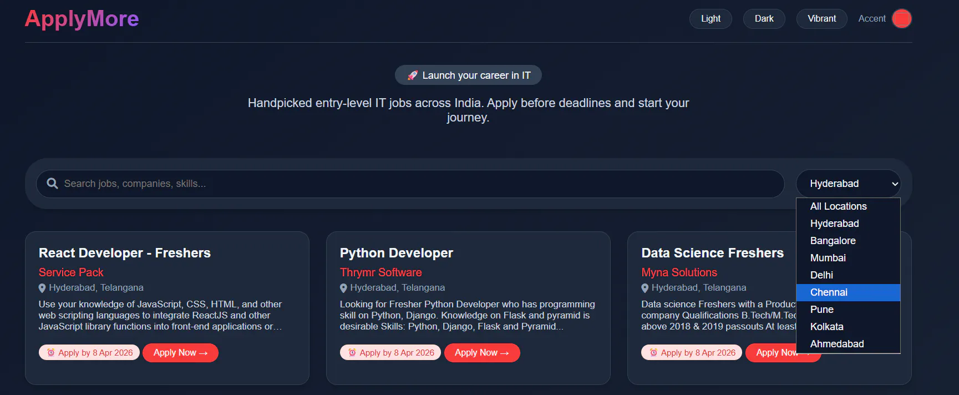Apply Now for React Developer job
Screen dimensions: 959x395
pos(180,353)
